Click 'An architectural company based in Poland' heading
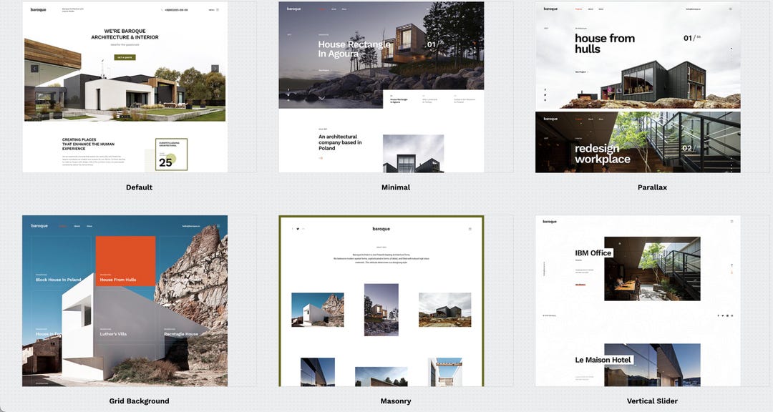This screenshot has width=773, height=412. [x=340, y=142]
